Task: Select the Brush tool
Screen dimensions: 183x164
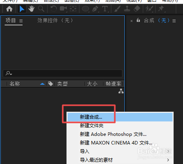Action: point(117,9)
